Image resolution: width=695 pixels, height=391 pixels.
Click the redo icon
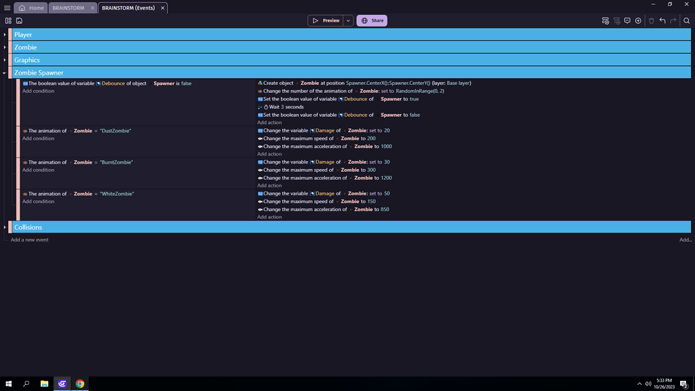point(673,20)
